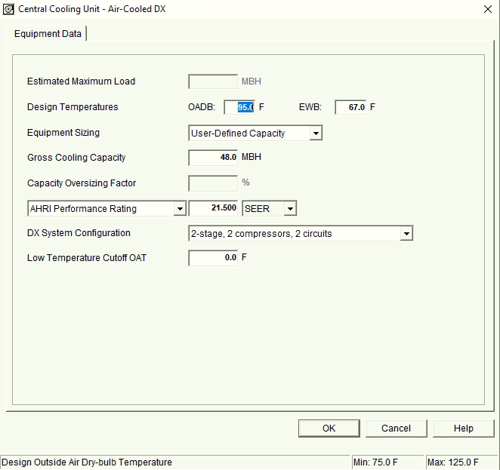Click the Capacity Oversizing Factor field
Screen dimensions: 500x470
click(x=213, y=183)
